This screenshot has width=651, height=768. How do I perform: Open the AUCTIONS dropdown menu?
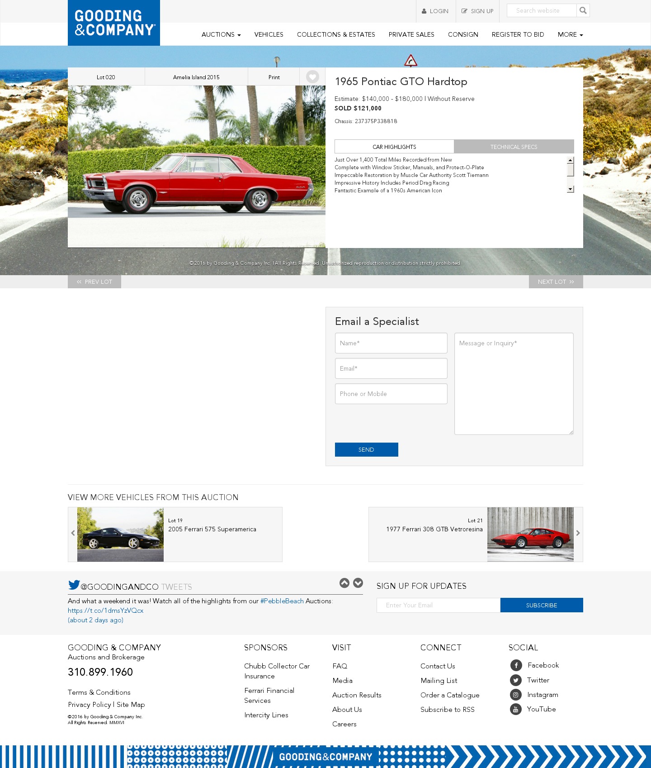point(221,34)
